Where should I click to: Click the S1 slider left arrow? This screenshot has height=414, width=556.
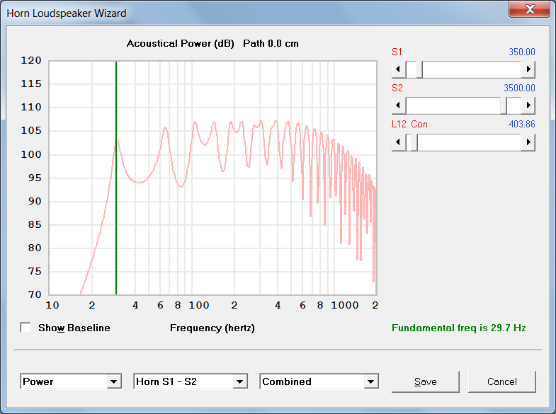(x=399, y=69)
